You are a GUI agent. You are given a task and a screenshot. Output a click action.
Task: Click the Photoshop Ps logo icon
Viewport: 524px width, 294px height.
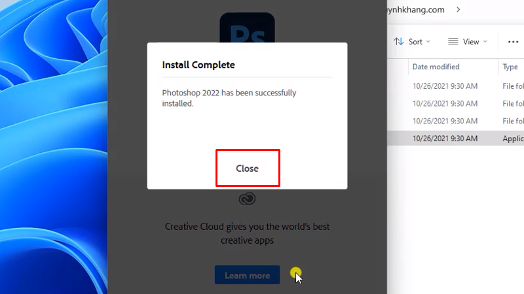pos(247,26)
